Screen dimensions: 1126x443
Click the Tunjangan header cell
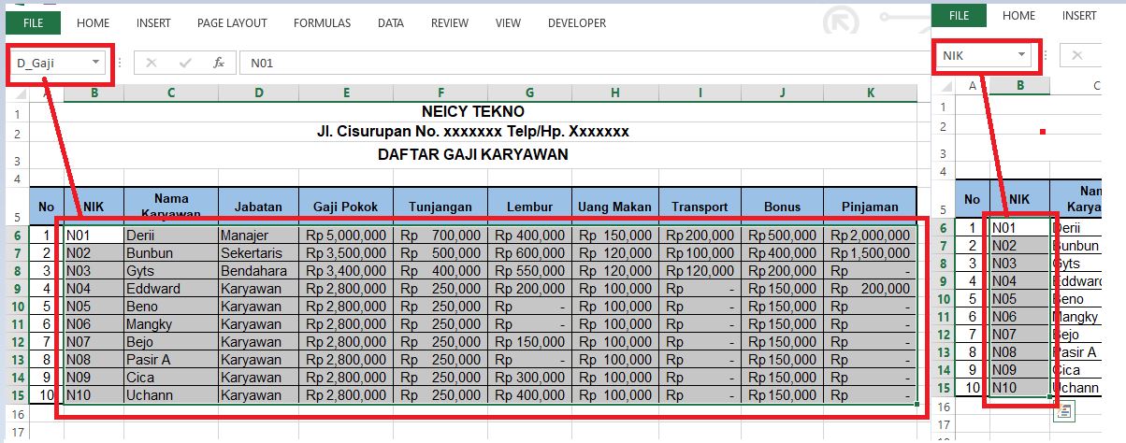point(440,207)
